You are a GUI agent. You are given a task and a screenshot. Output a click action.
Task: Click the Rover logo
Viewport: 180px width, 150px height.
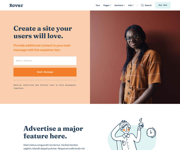pyautogui.click(x=16, y=5)
